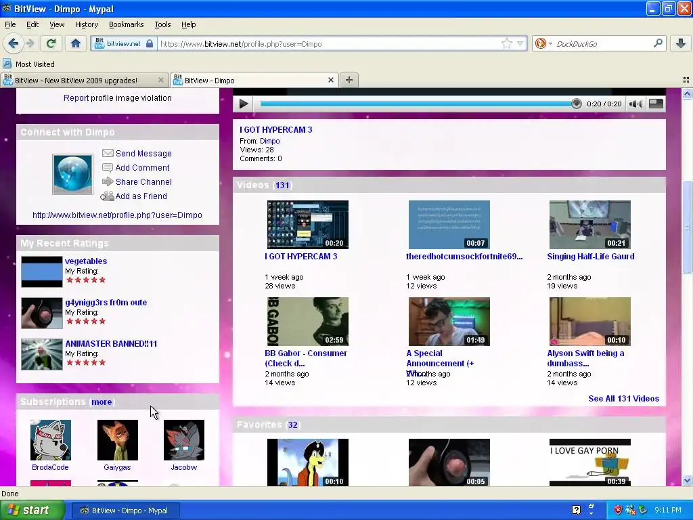Image resolution: width=693 pixels, height=520 pixels.
Task: Click the seek bar handle knob
Action: tap(576, 104)
